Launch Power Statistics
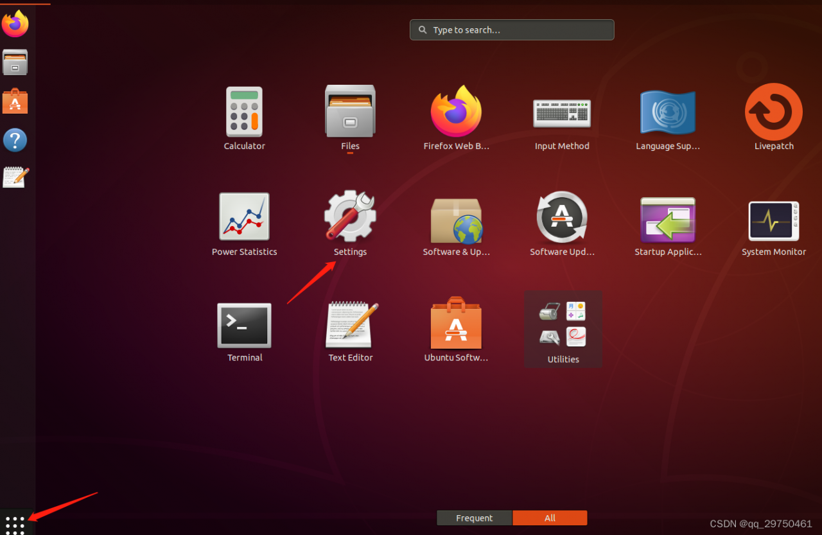822x535 pixels. [x=244, y=217]
